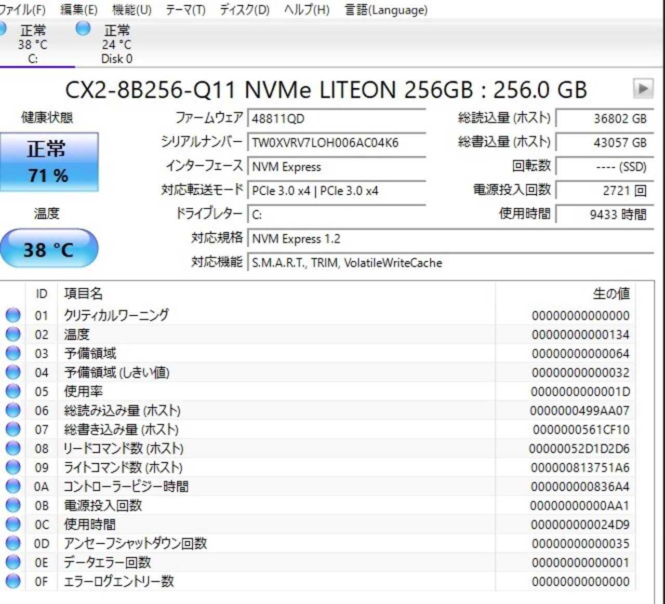Select the コントローラービジー時間 row name
Viewport: 665px width, 604px height.
click(x=126, y=487)
